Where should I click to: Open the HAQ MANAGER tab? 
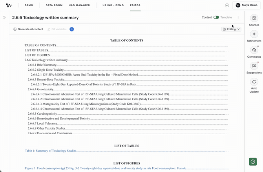click(79, 5)
